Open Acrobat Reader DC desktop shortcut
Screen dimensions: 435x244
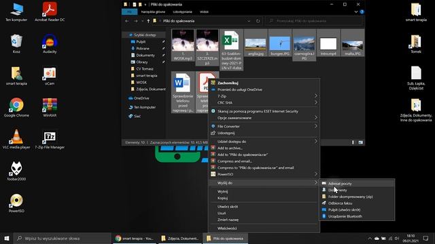tap(50, 12)
